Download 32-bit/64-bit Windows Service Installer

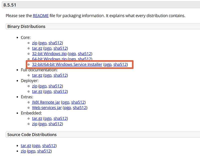(x=67, y=64)
